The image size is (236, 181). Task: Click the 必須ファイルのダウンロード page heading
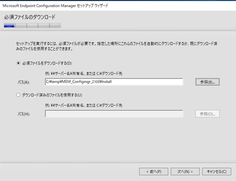tap(30, 17)
